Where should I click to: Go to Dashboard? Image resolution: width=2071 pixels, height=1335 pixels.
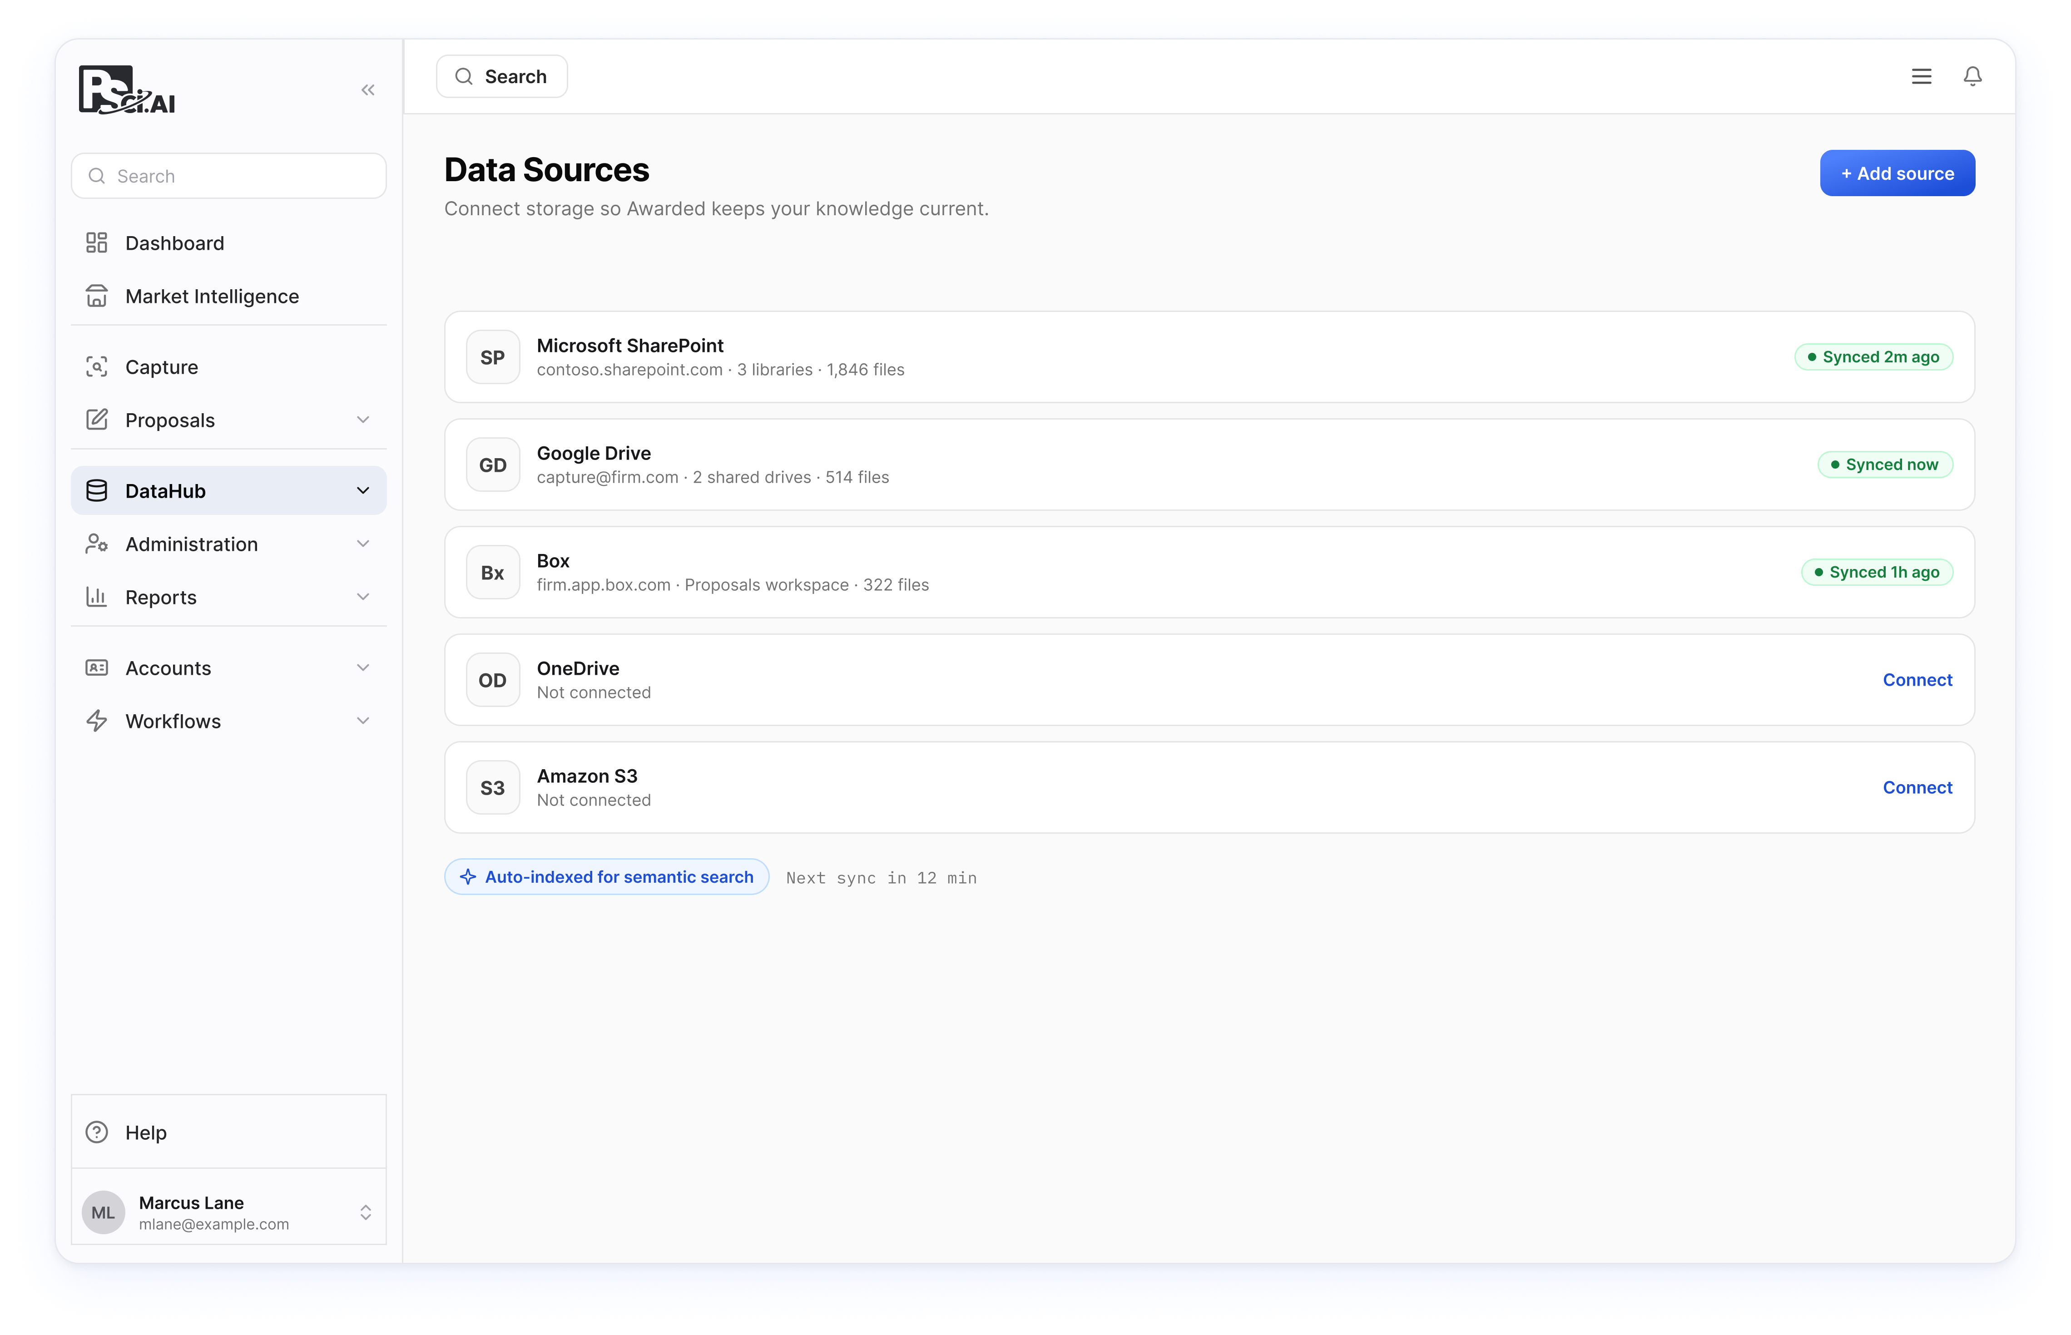coord(229,243)
